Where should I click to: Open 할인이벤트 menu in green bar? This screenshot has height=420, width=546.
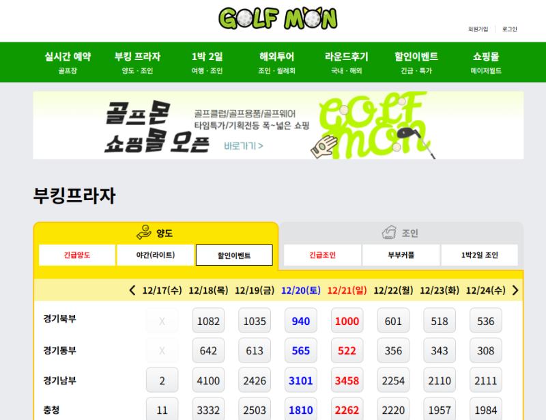[x=416, y=62]
